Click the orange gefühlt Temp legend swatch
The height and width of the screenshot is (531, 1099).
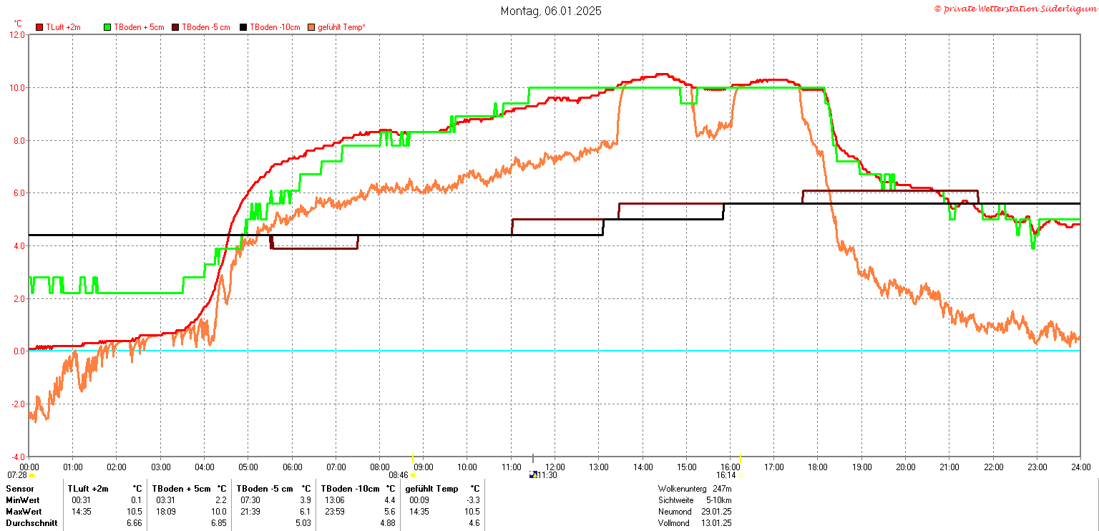tap(311, 27)
